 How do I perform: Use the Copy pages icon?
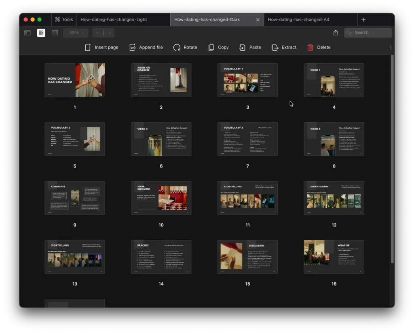(x=218, y=47)
